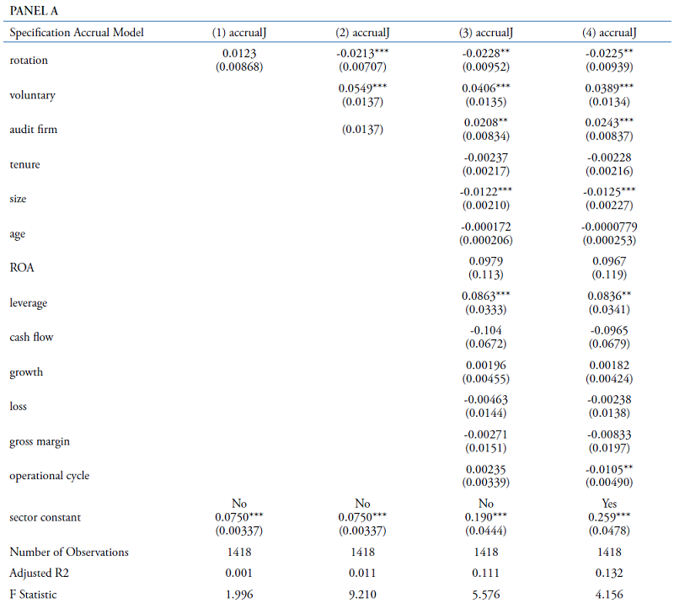
Task: Click the (1) accrualJ column header
Action: pos(238,33)
